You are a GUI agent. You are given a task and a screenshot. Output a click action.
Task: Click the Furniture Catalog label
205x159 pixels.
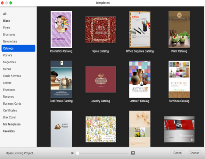[x=179, y=101]
